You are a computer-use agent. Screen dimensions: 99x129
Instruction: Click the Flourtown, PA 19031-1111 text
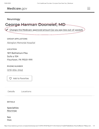pos(20,60)
